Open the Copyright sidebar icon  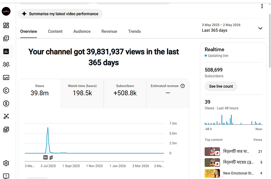point(6,90)
